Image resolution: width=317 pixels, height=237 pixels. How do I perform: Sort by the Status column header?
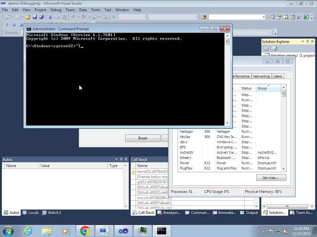coord(247,88)
